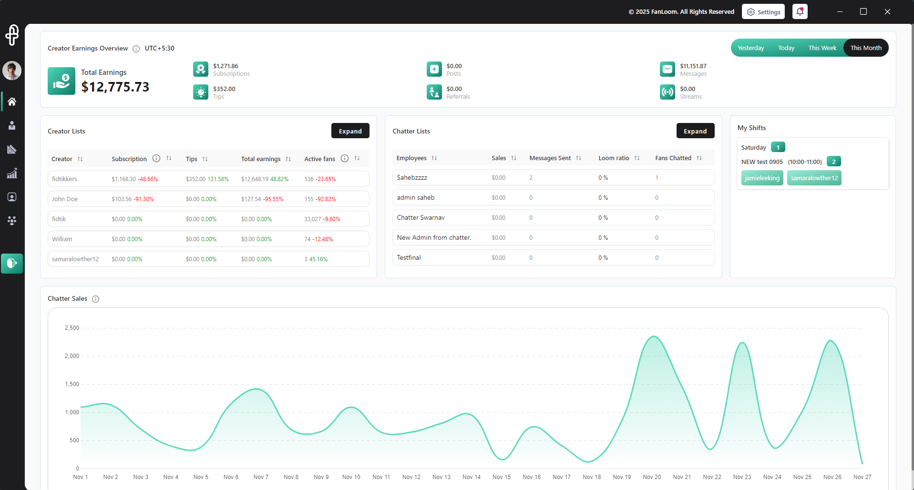Click info icon beside Creator Earnings Overview
This screenshot has width=914, height=490.
pos(136,49)
